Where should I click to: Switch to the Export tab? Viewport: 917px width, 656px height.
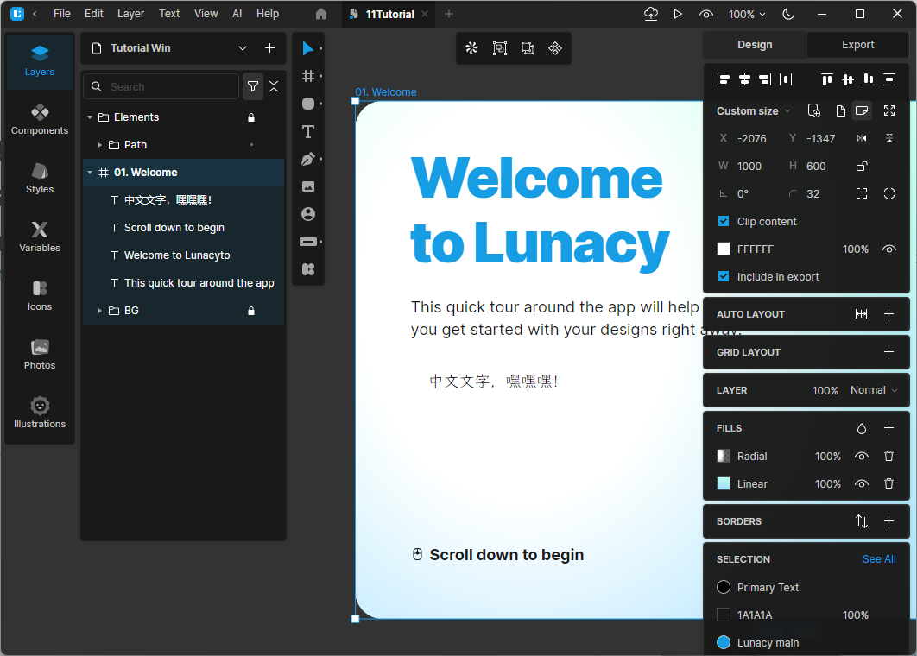point(857,45)
